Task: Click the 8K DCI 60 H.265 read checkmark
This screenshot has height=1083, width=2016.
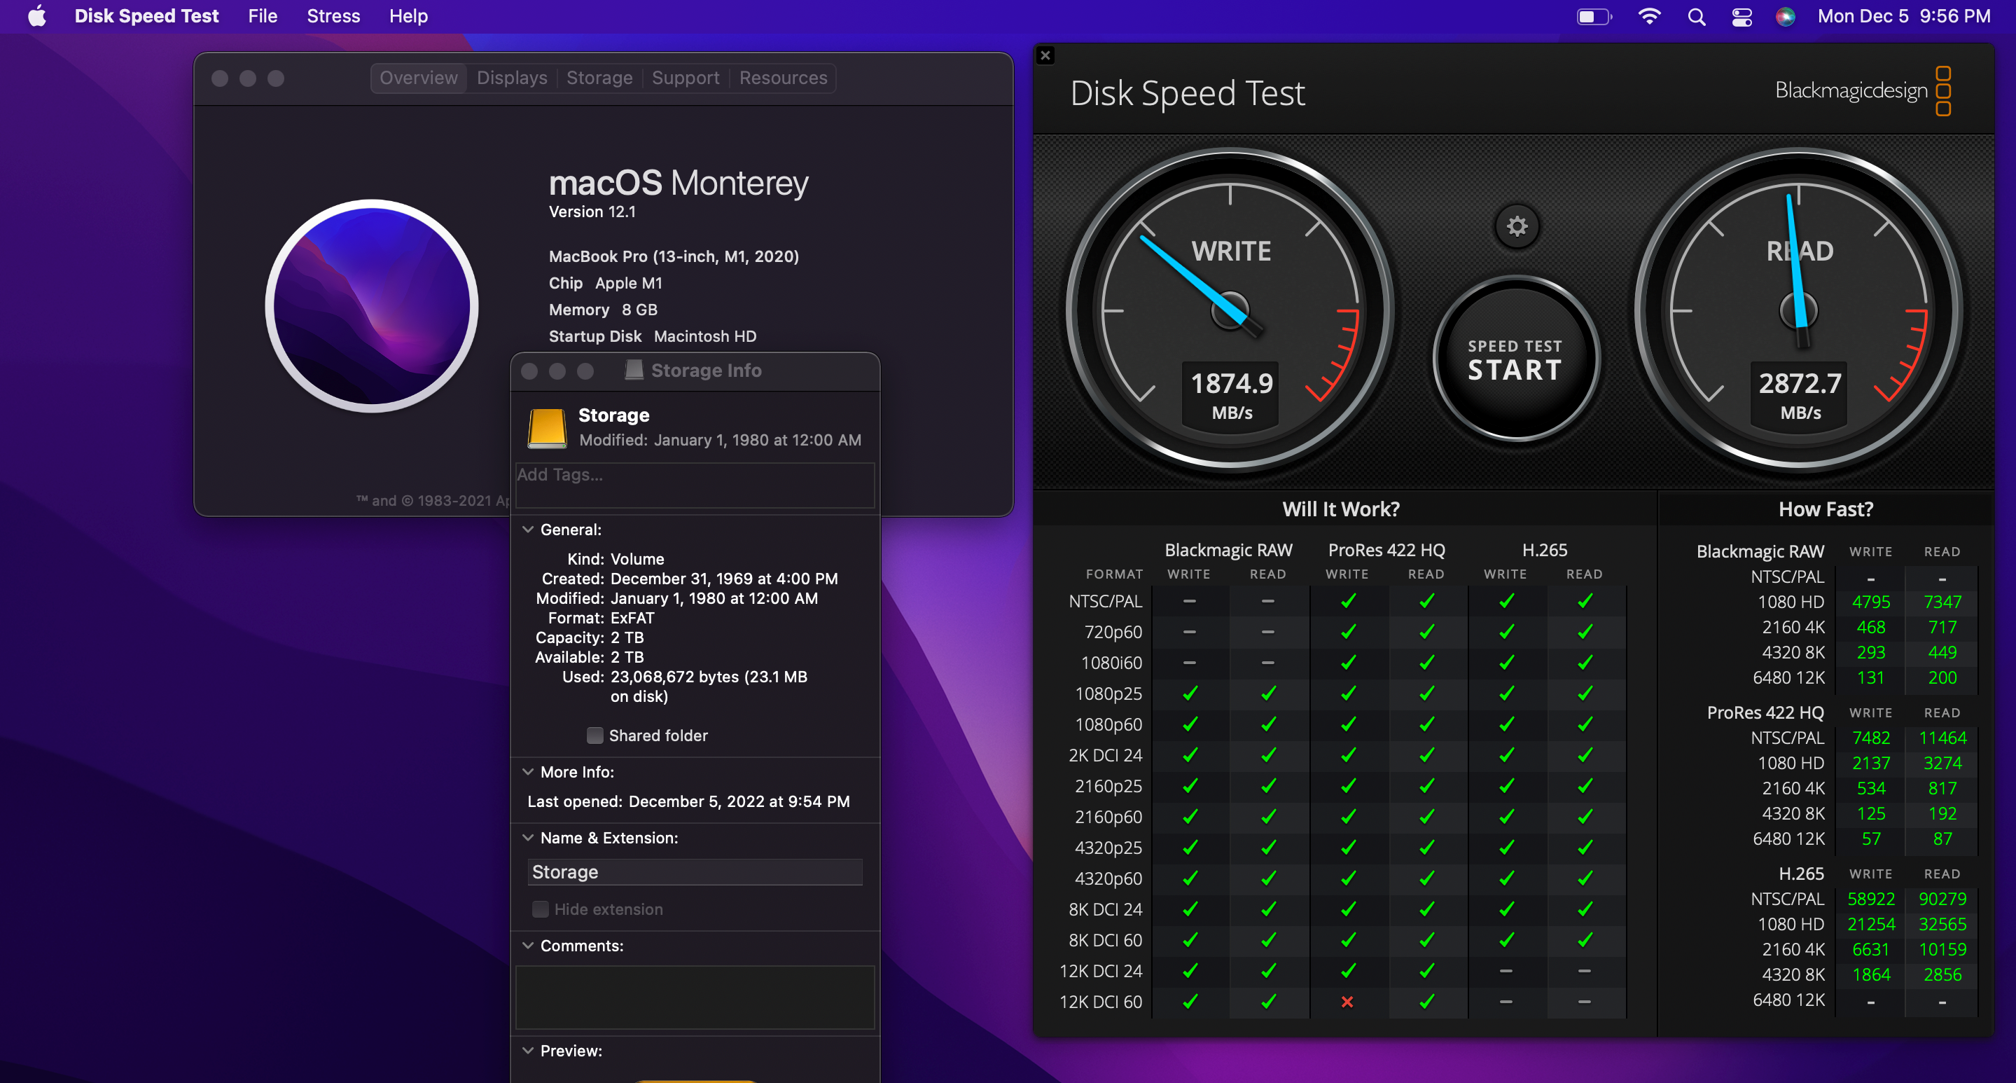Action: pos(1585,941)
